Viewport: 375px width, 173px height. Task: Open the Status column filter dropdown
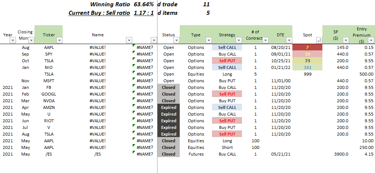(176, 40)
